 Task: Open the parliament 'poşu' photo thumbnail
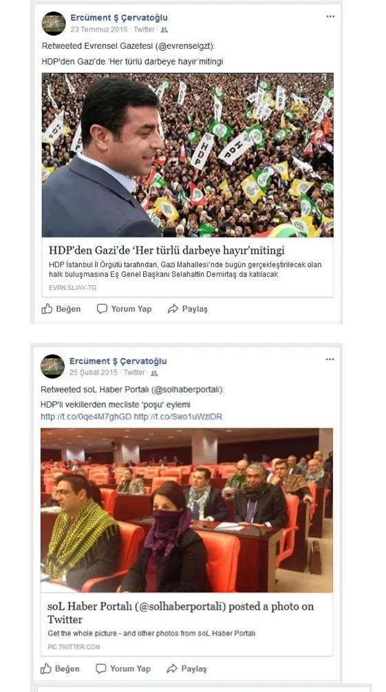[x=186, y=510]
